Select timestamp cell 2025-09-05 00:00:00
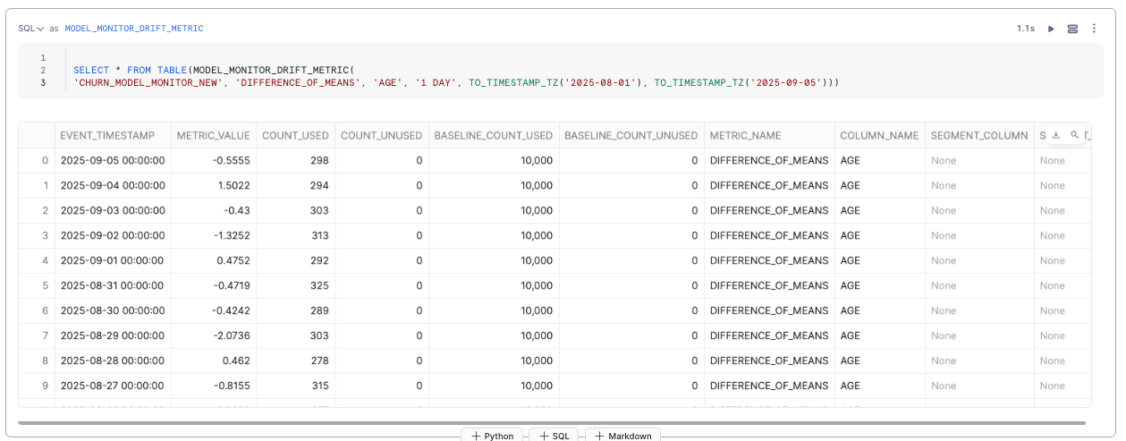This screenshot has width=1126, height=441. (113, 160)
